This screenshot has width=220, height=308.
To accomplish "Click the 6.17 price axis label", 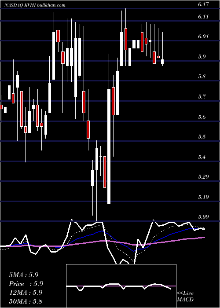I will 203,5.
